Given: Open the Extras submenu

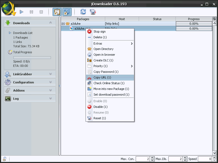Looking at the screenshot, I should (110, 43).
